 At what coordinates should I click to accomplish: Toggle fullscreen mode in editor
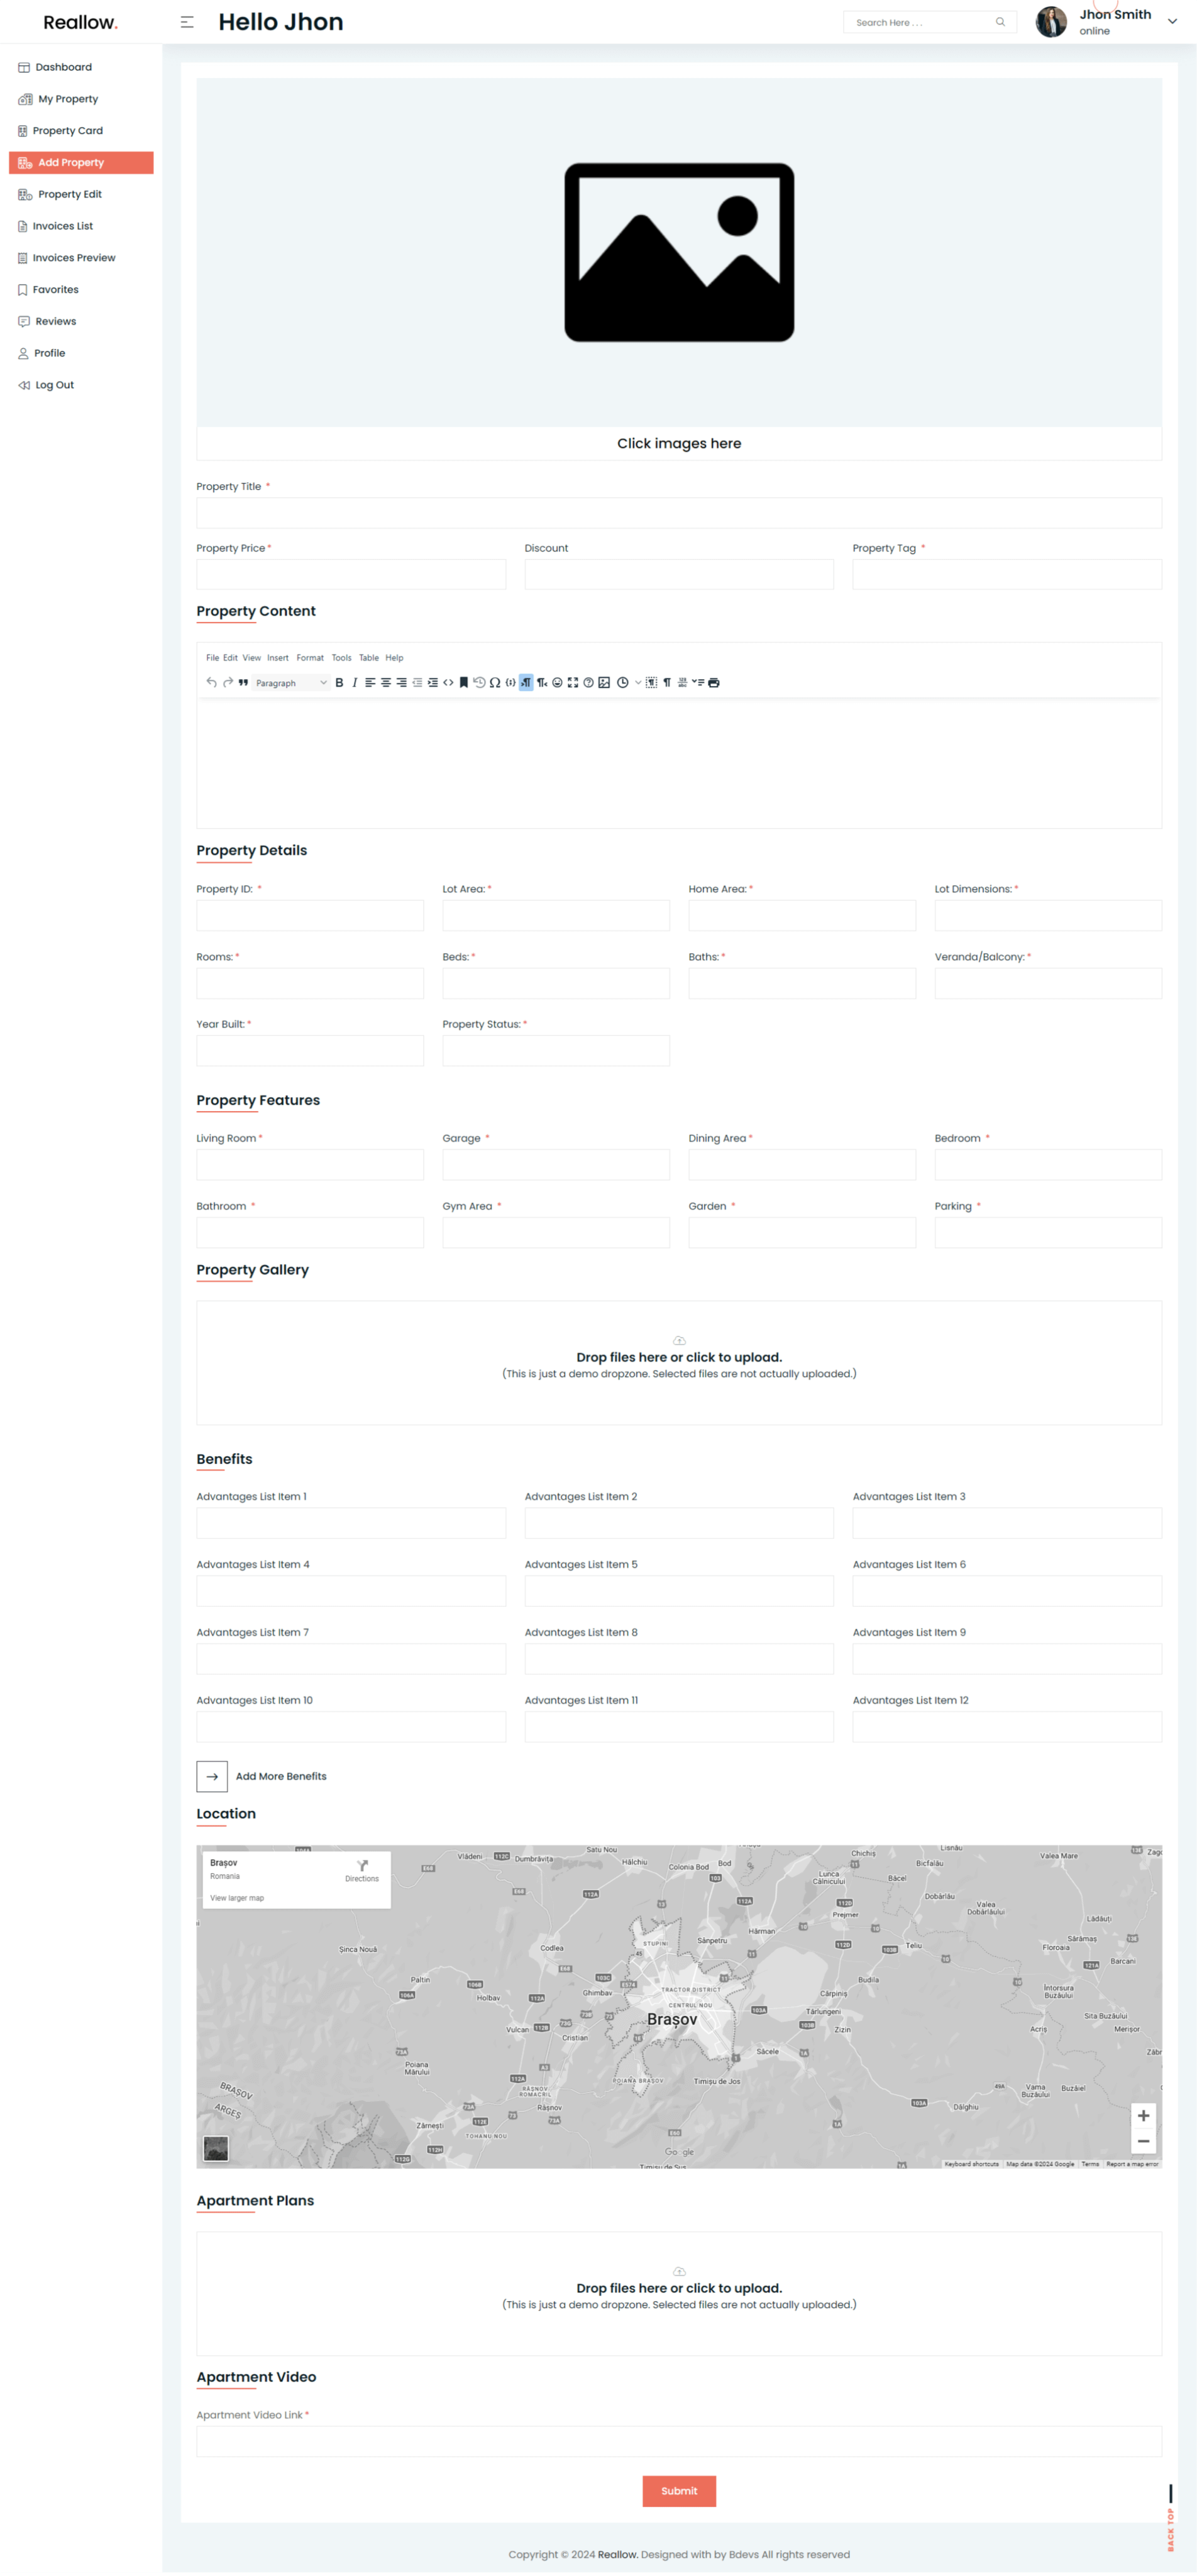[x=573, y=682]
